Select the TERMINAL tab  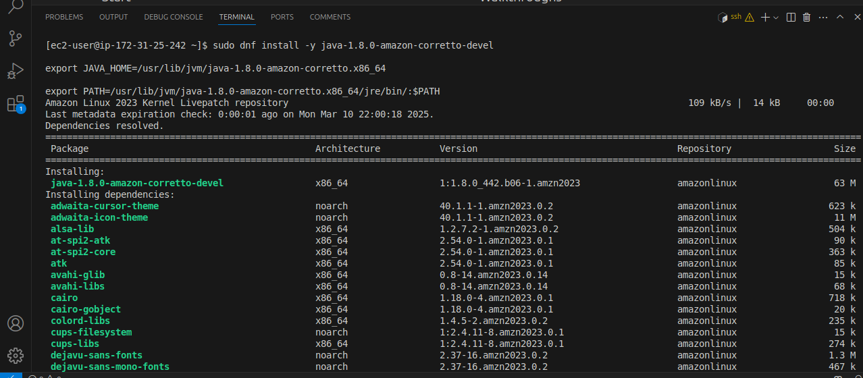point(237,17)
